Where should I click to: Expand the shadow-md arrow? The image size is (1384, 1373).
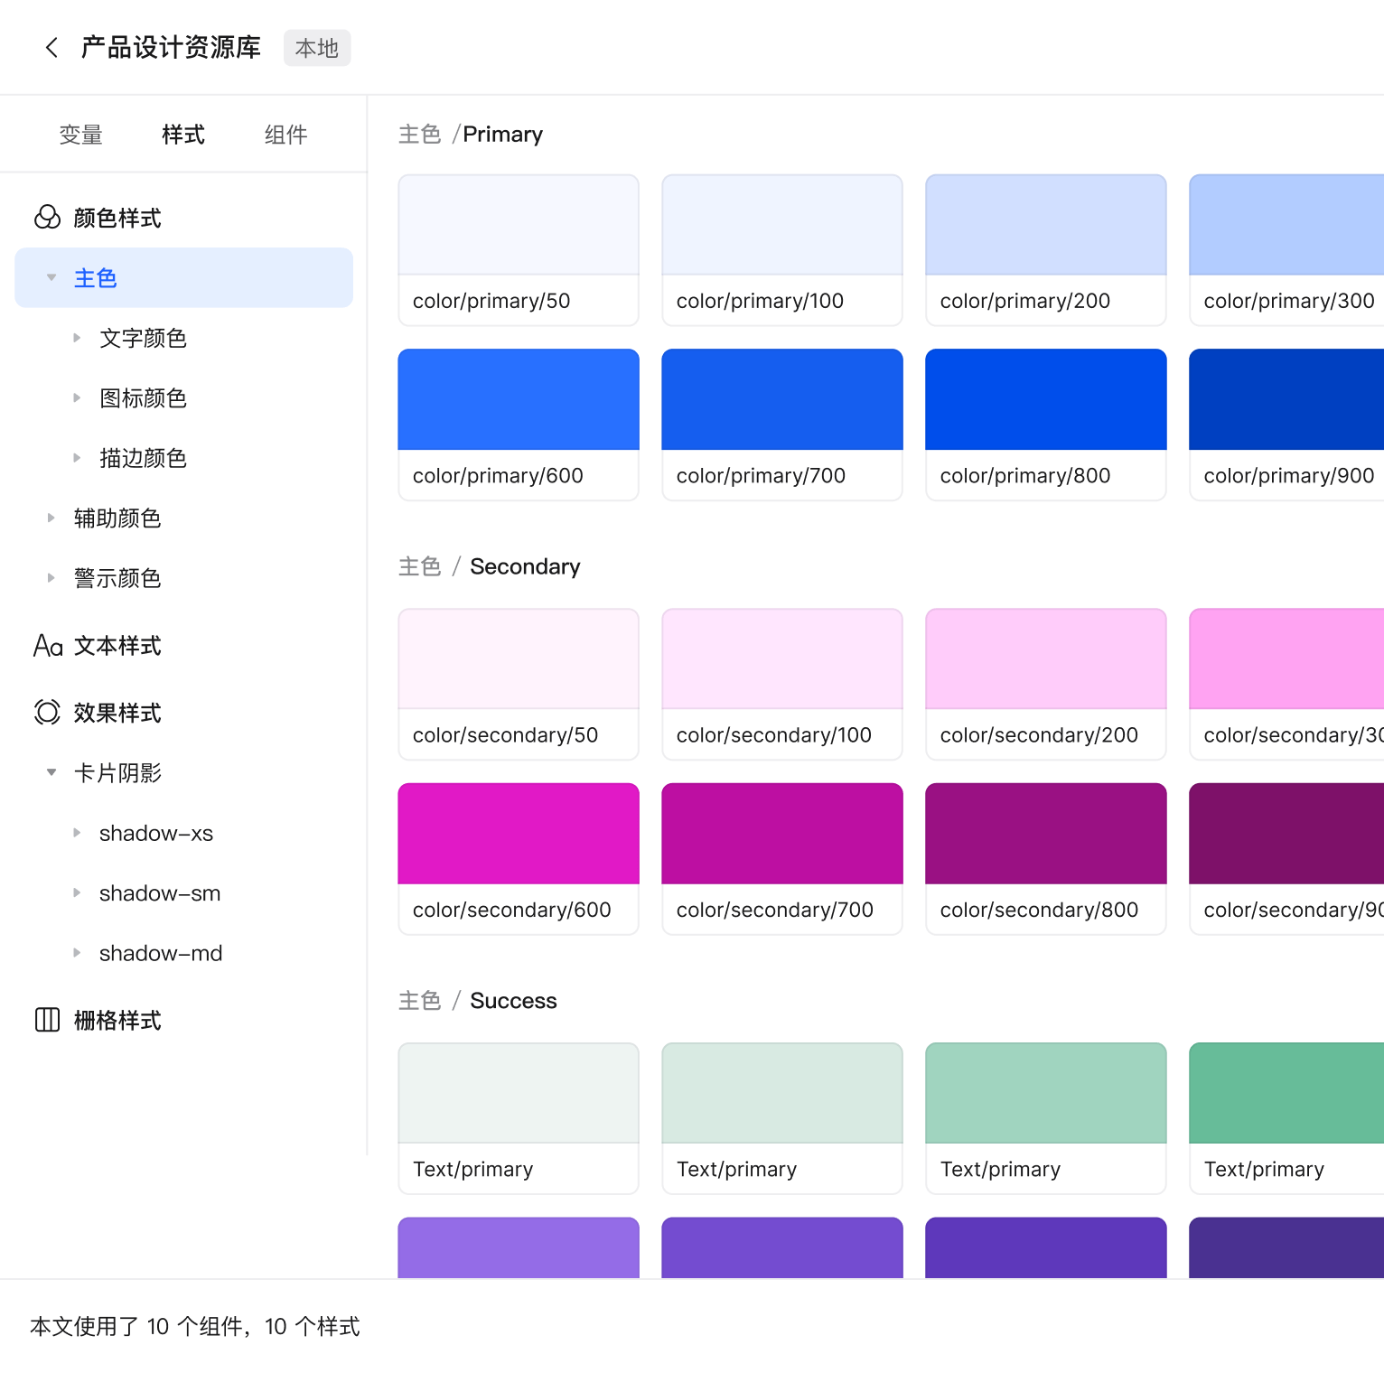(77, 953)
